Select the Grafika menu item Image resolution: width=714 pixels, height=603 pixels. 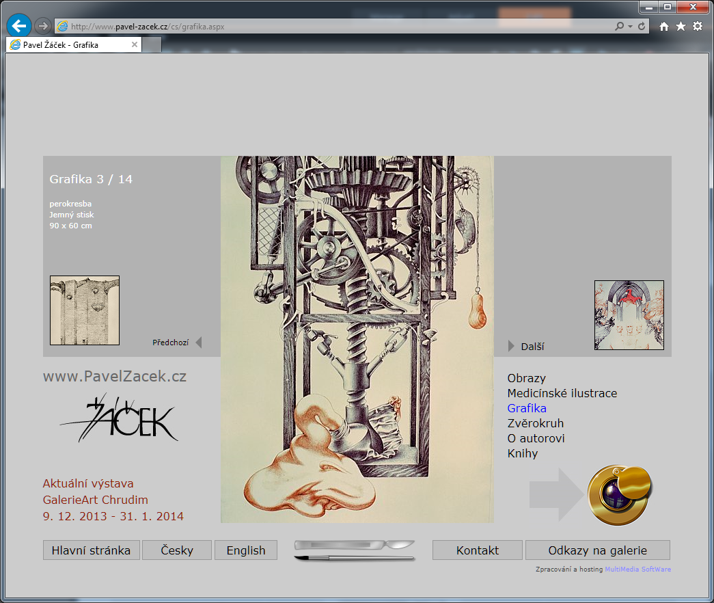pyautogui.click(x=527, y=408)
